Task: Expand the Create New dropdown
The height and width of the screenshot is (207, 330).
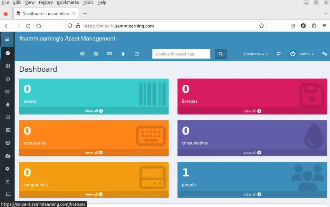Action: 256,54
